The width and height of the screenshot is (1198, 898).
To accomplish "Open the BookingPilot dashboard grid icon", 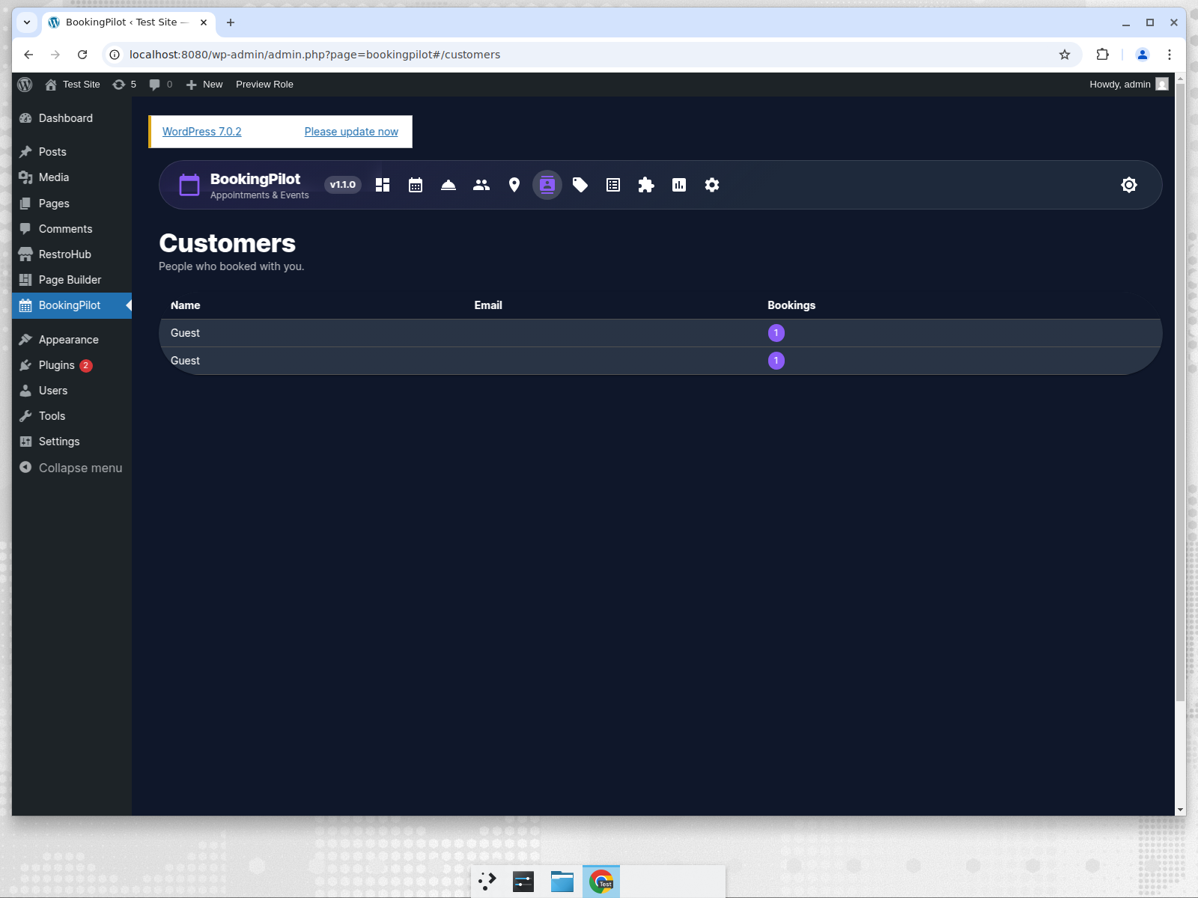I will (383, 185).
